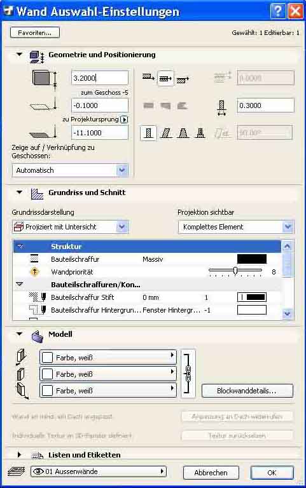The width and height of the screenshot is (306, 488).
Task: Toggle the chain link for surface materials
Action: [x=188, y=374]
